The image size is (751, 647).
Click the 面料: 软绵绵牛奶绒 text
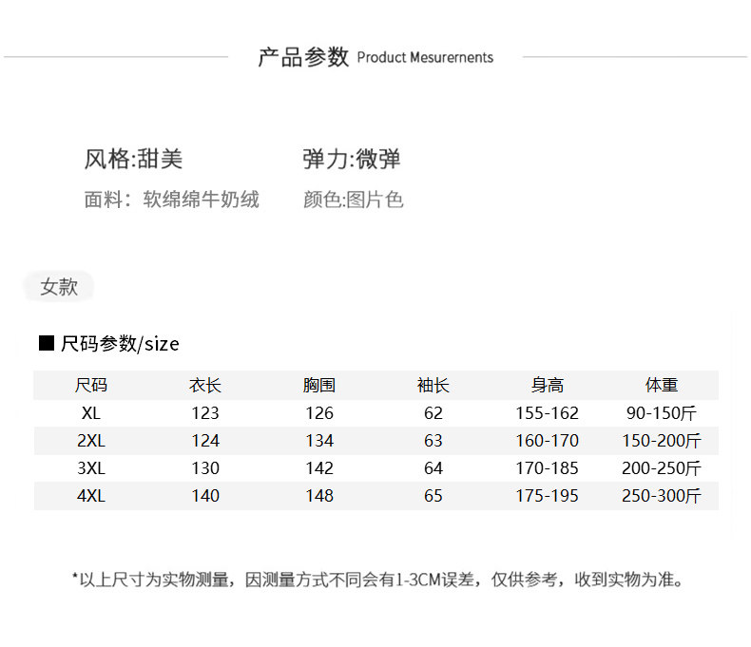[171, 200]
